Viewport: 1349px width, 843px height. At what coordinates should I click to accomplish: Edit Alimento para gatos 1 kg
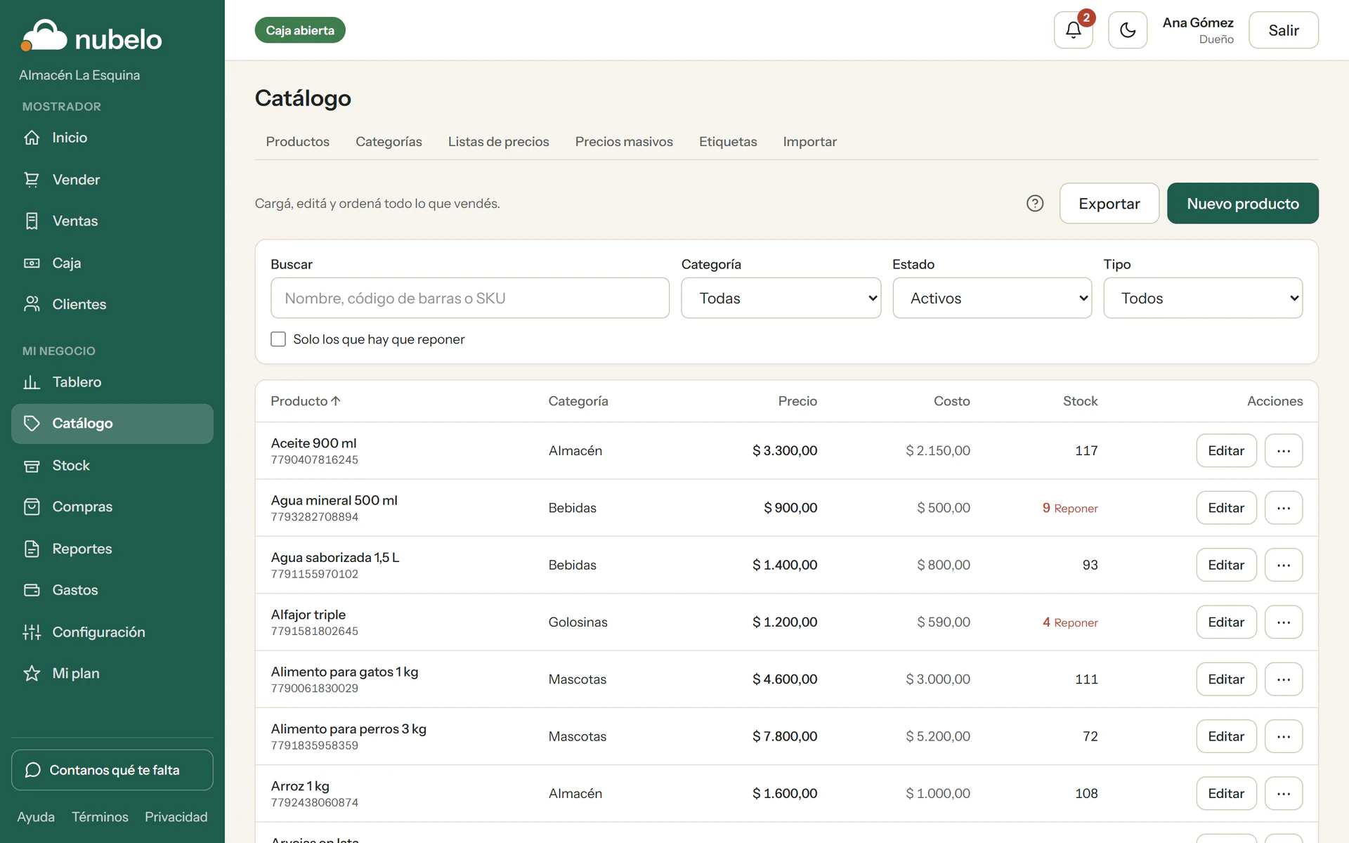(1226, 679)
